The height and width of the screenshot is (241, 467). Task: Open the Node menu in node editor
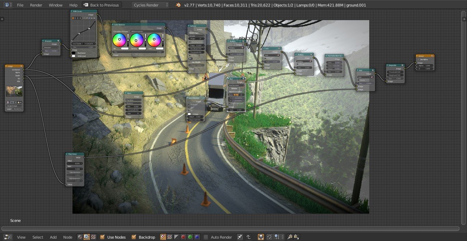(68, 237)
